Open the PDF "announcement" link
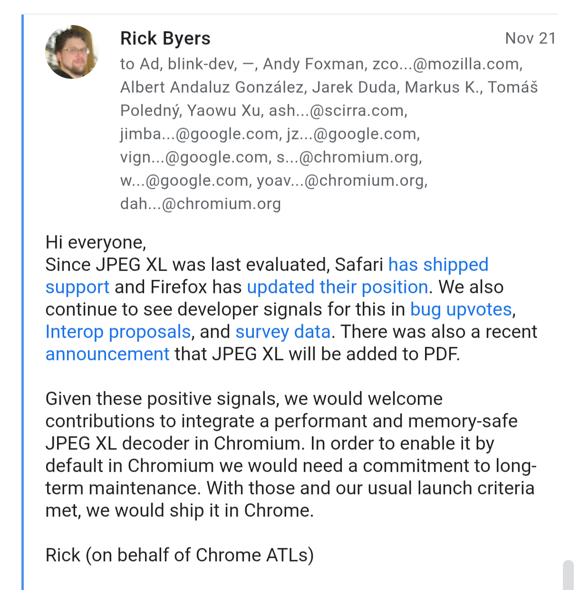 click(107, 354)
